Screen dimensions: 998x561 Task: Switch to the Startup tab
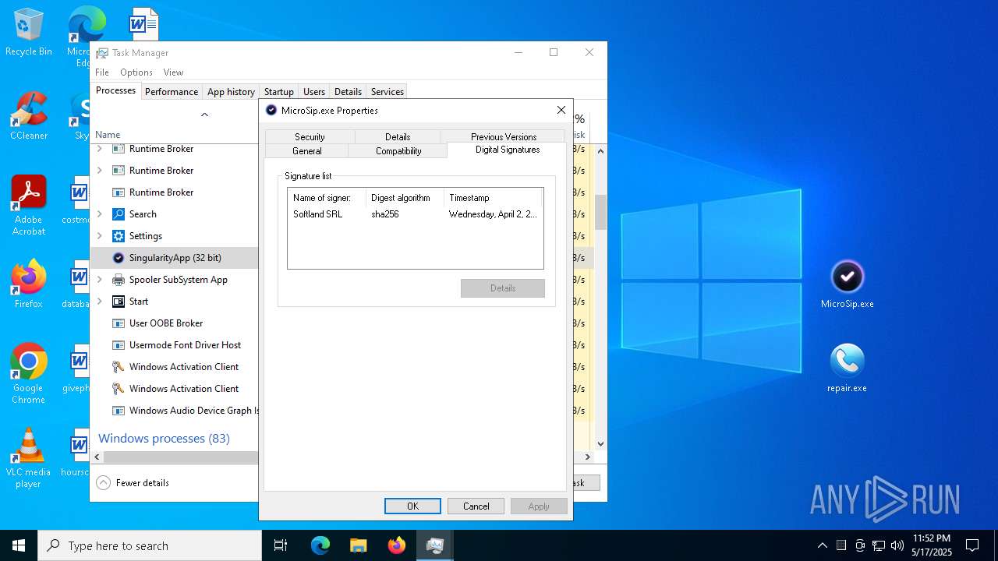[278, 91]
